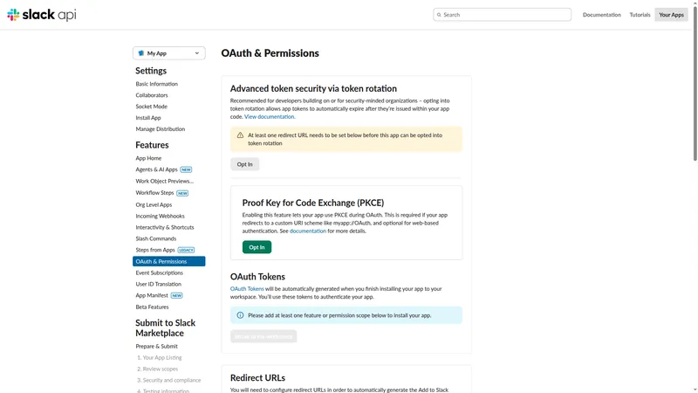The width and height of the screenshot is (698, 393).
Task: Click the NEW badge beside Agents & AI Apps
Action: point(186,169)
